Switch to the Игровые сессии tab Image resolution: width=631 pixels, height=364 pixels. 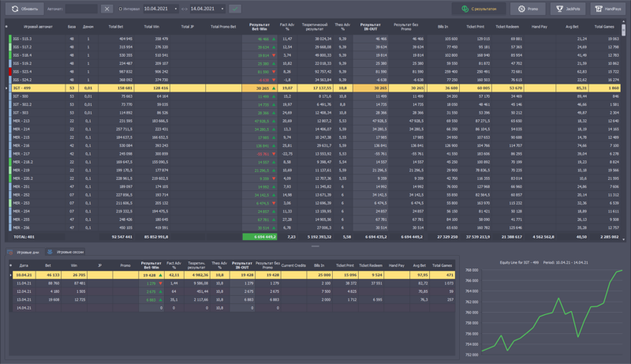(67, 252)
